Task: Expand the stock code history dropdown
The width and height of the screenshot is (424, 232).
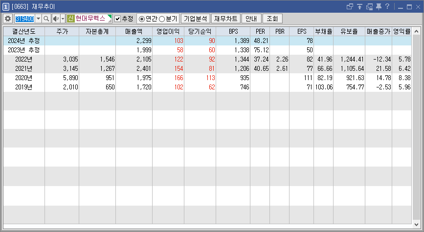Action: click(39, 19)
